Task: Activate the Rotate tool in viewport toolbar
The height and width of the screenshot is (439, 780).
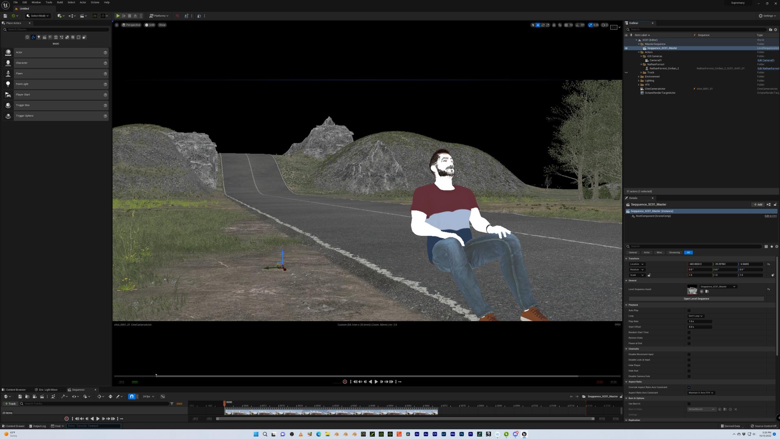Action: pos(543,25)
